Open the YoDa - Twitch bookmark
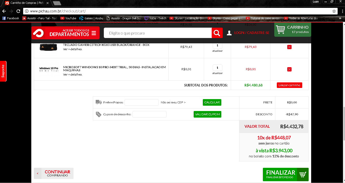The image size is (345, 183). coord(155,18)
